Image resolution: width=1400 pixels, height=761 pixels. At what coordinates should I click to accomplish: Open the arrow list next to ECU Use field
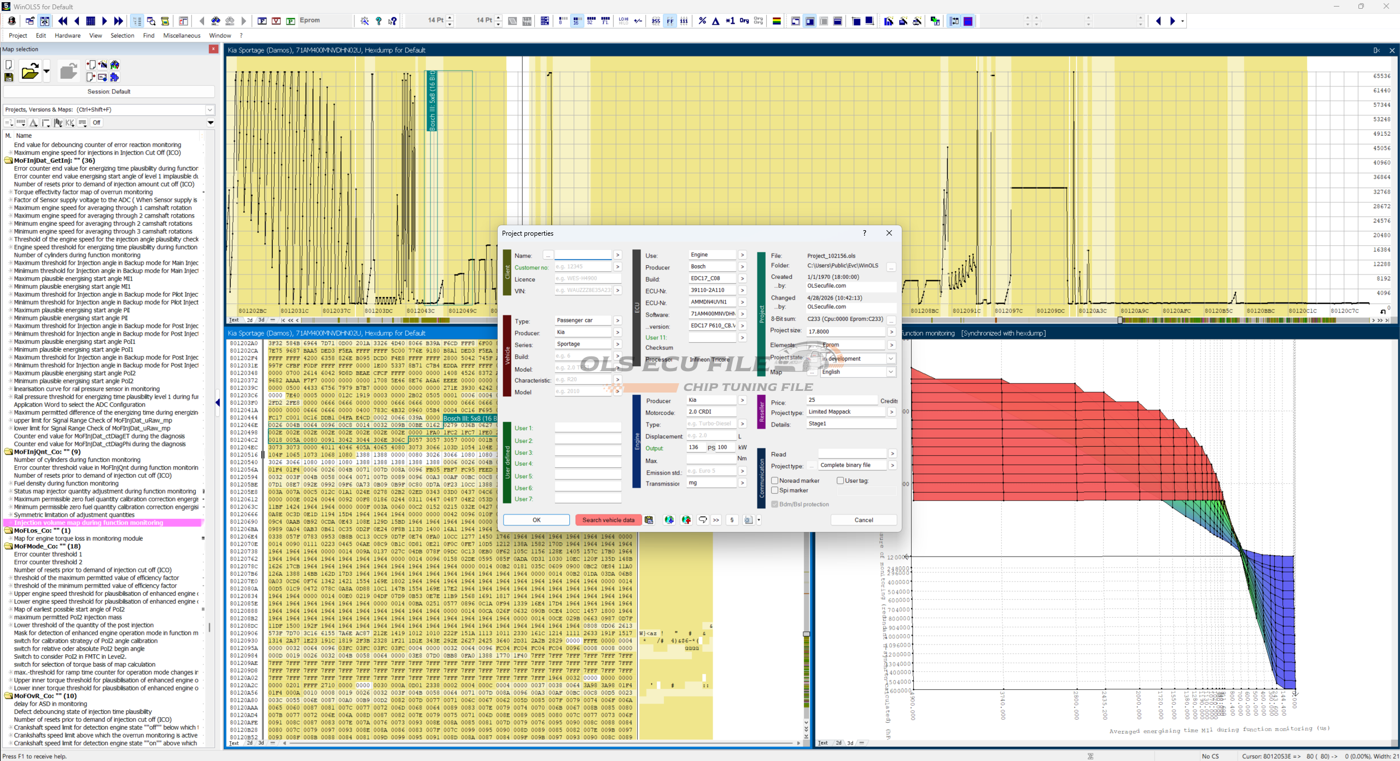(742, 255)
